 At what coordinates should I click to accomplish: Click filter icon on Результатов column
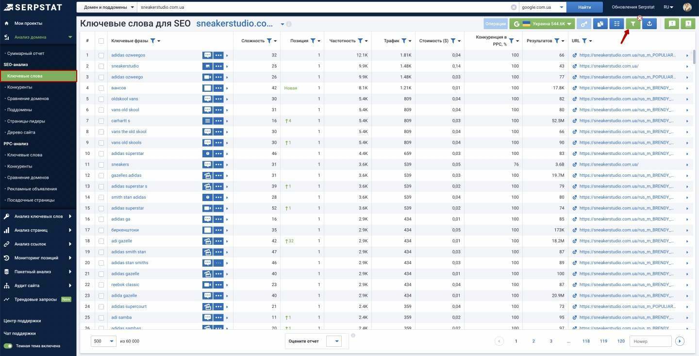557,41
